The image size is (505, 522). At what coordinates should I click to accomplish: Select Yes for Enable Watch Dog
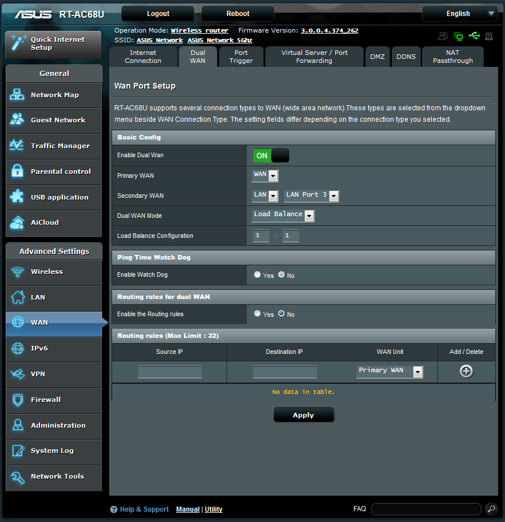click(x=257, y=274)
